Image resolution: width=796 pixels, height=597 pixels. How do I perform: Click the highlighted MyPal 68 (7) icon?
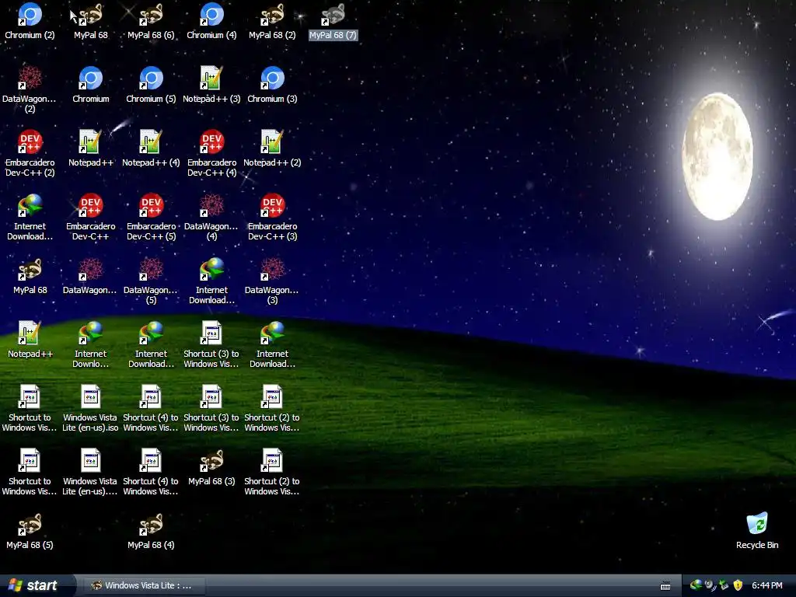click(x=333, y=21)
